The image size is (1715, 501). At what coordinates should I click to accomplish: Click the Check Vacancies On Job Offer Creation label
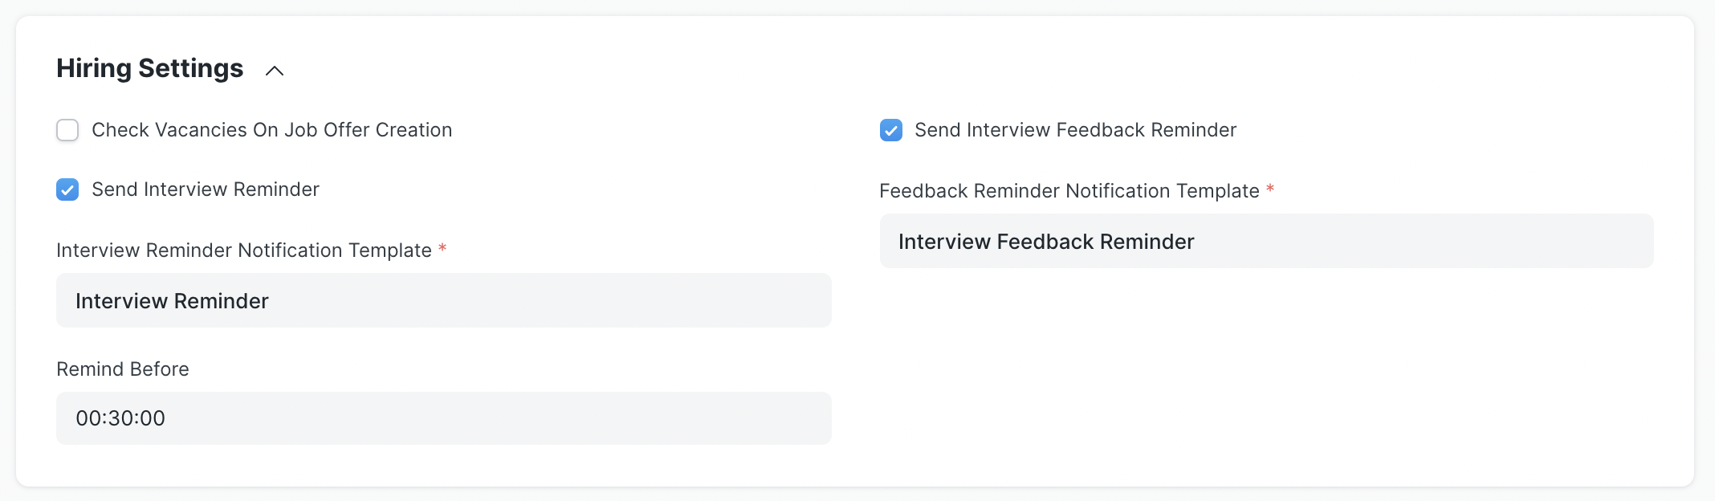pyautogui.click(x=271, y=130)
